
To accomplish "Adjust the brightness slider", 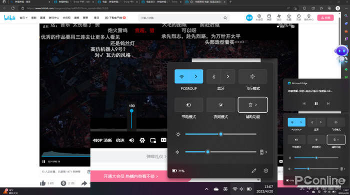I will pos(221,134).
